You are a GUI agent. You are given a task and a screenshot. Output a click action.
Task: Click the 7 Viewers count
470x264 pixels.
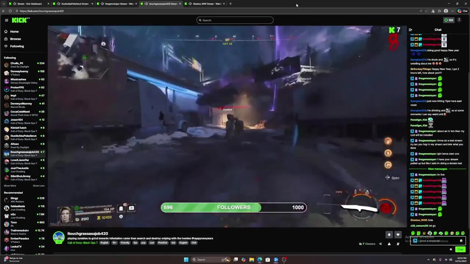click(367, 244)
